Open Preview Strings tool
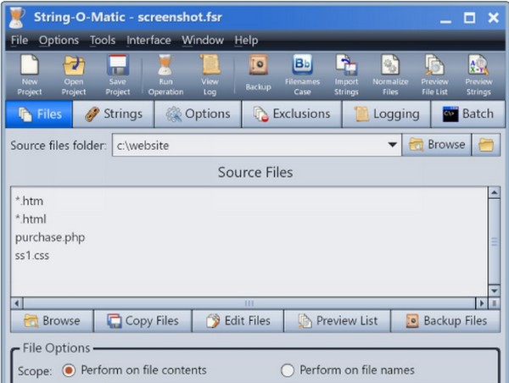This screenshot has height=383, width=509. click(478, 75)
